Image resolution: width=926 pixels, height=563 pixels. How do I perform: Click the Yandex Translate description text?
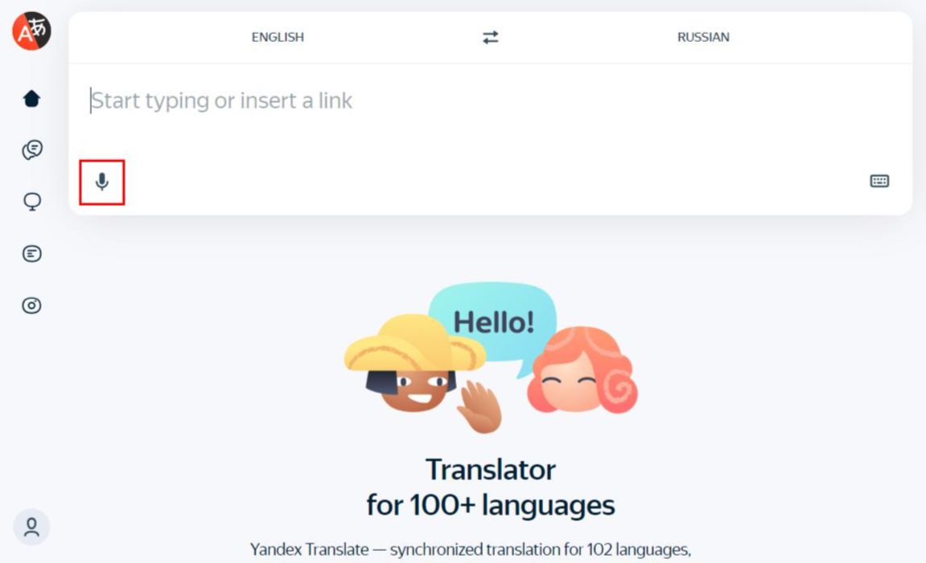pos(470,549)
